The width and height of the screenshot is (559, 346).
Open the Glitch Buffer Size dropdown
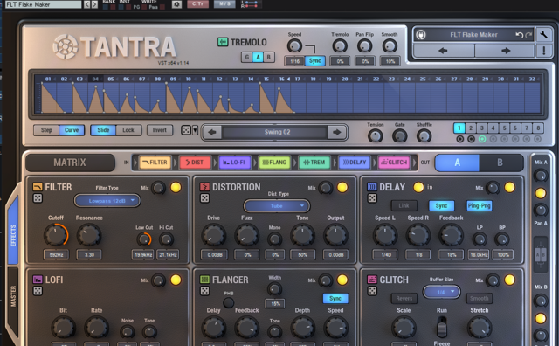pos(441,292)
